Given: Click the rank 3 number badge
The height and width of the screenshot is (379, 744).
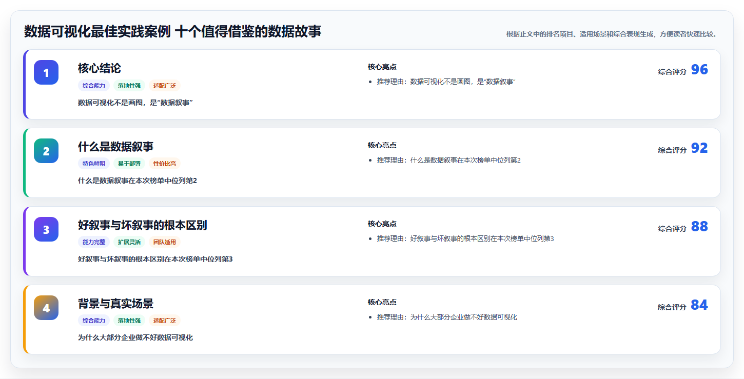Looking at the screenshot, I should 46,229.
